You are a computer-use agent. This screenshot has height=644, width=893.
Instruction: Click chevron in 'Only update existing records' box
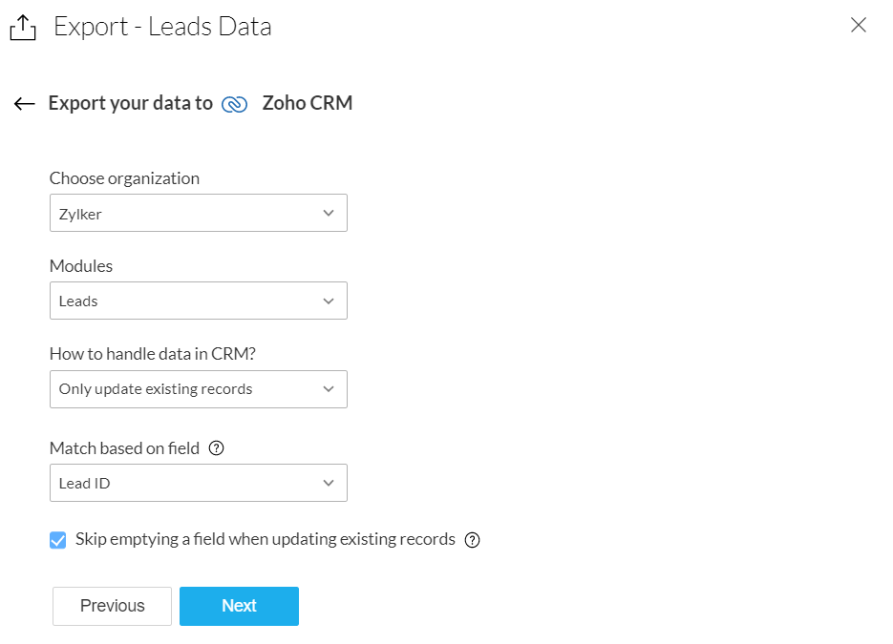[x=329, y=389]
